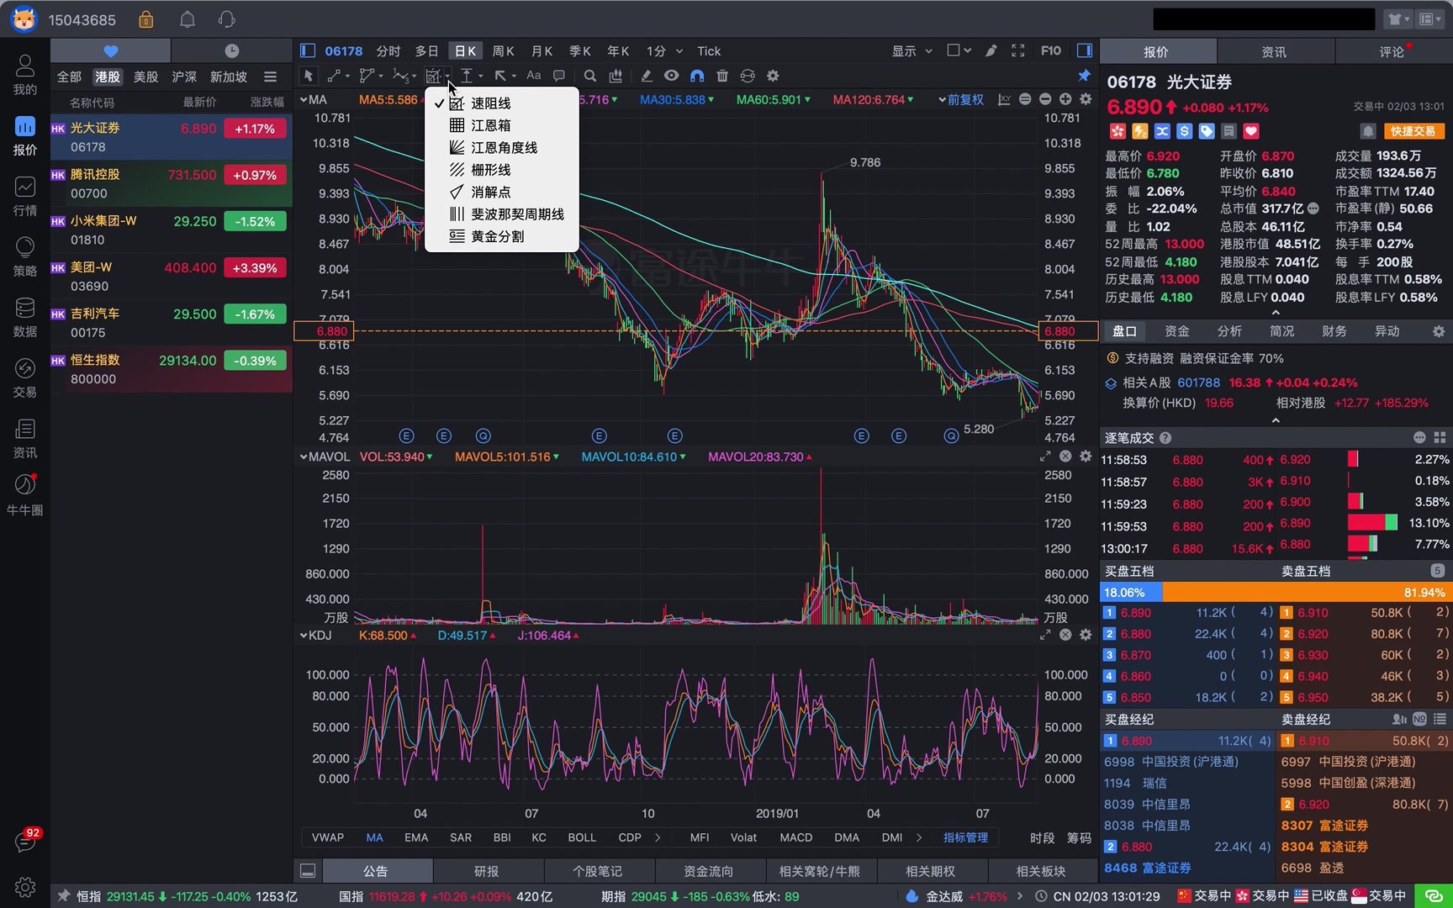
Task: Open messages icon with 92 badge
Action: point(25,841)
